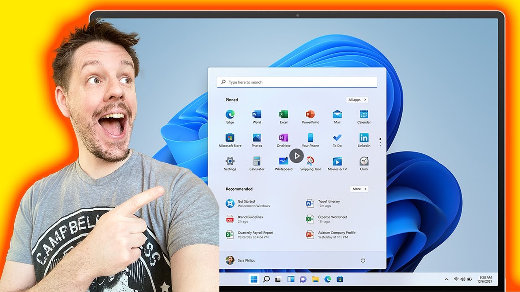Expand More recommended items
Image resolution: width=520 pixels, height=292 pixels.
click(x=359, y=189)
